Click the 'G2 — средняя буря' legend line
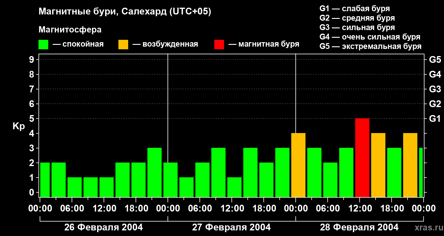Viewport: 444px width, 236px height. pyautogui.click(x=357, y=18)
